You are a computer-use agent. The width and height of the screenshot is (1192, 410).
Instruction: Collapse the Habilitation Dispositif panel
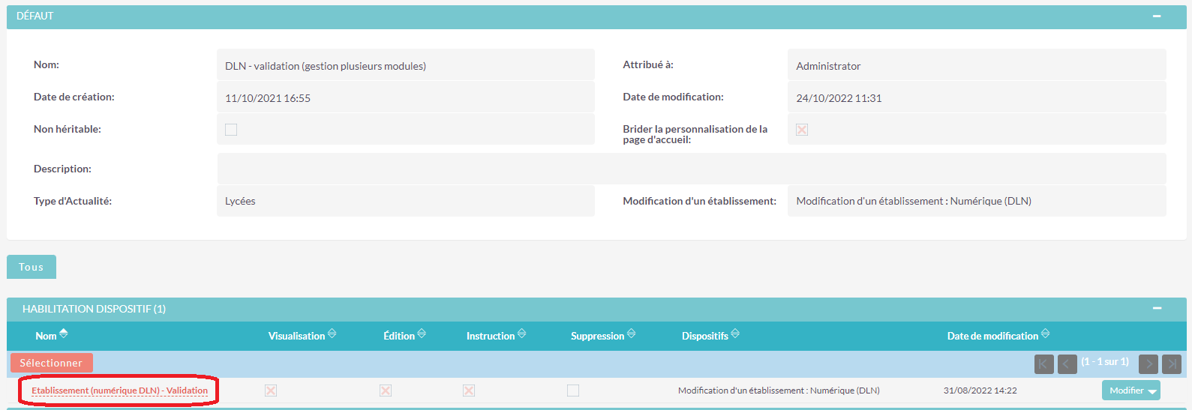coord(1157,308)
